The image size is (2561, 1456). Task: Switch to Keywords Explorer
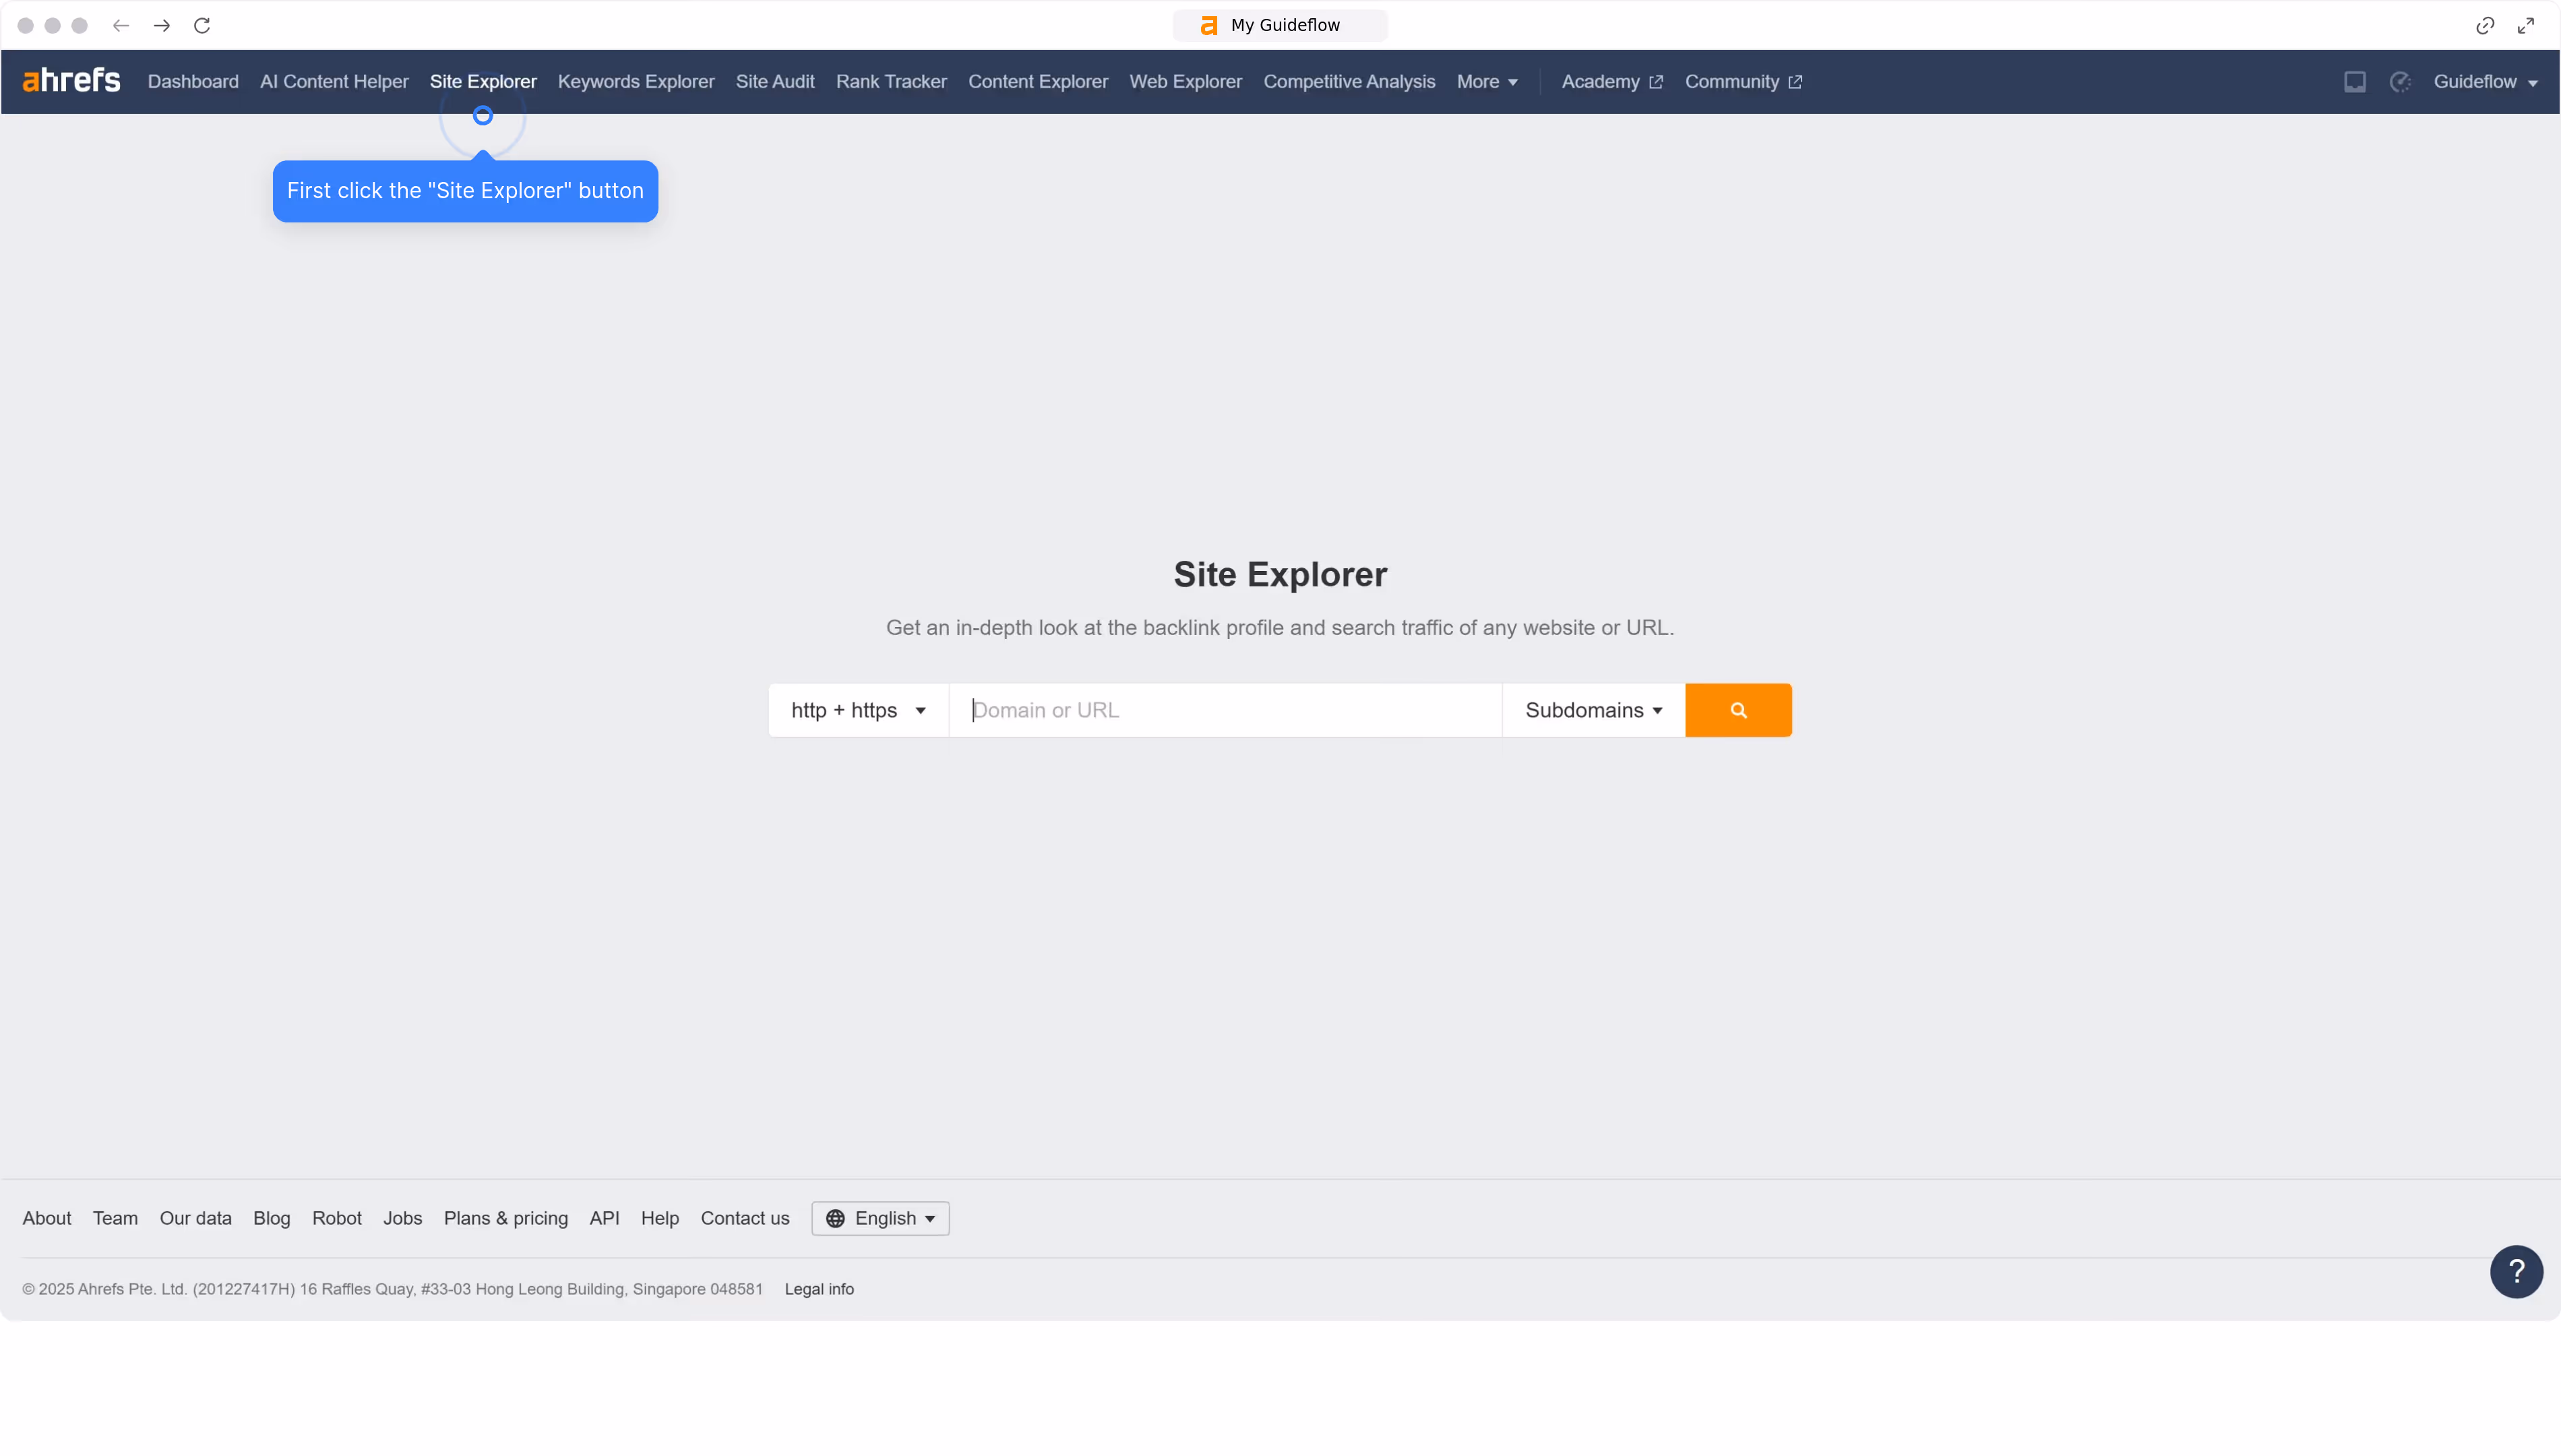(x=636, y=82)
